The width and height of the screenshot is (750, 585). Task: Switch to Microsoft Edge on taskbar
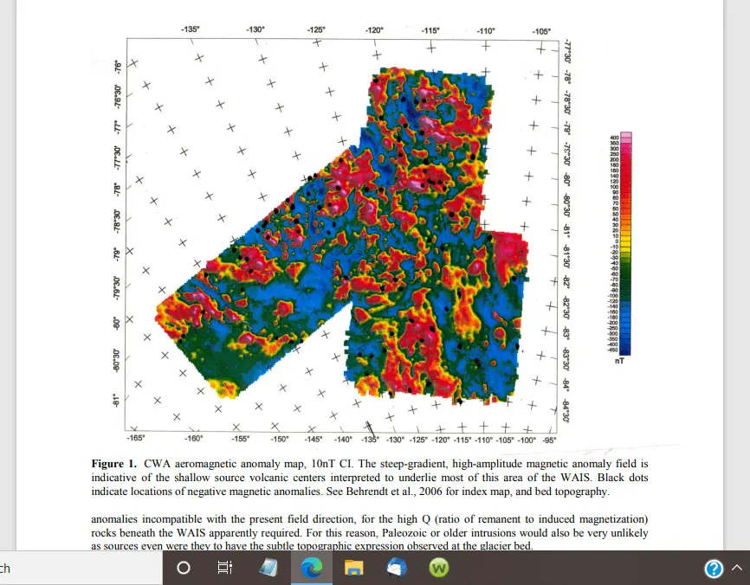click(312, 568)
